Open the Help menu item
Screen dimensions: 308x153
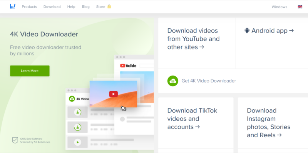point(71,7)
